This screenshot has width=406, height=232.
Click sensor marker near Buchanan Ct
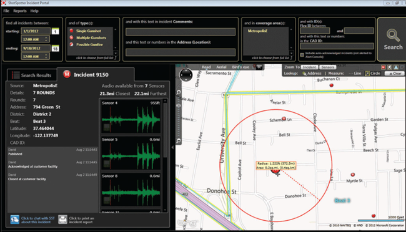pos(331,85)
